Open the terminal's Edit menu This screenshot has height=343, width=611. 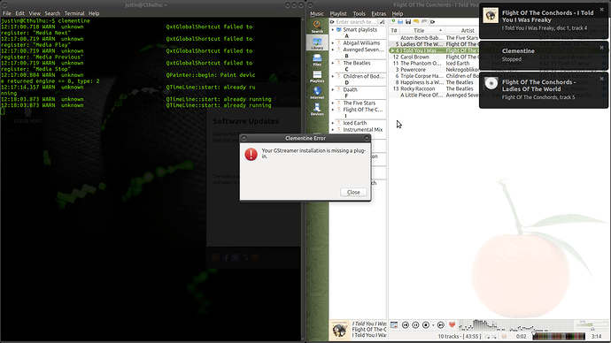pos(19,13)
